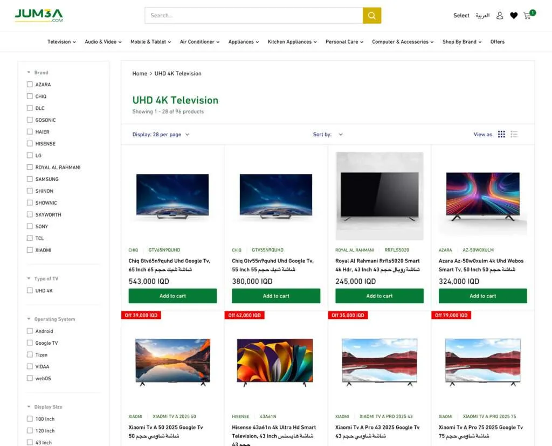Screen dimensions: 552x446
Task: Open Hisense 43a61n product title
Action: point(274,436)
